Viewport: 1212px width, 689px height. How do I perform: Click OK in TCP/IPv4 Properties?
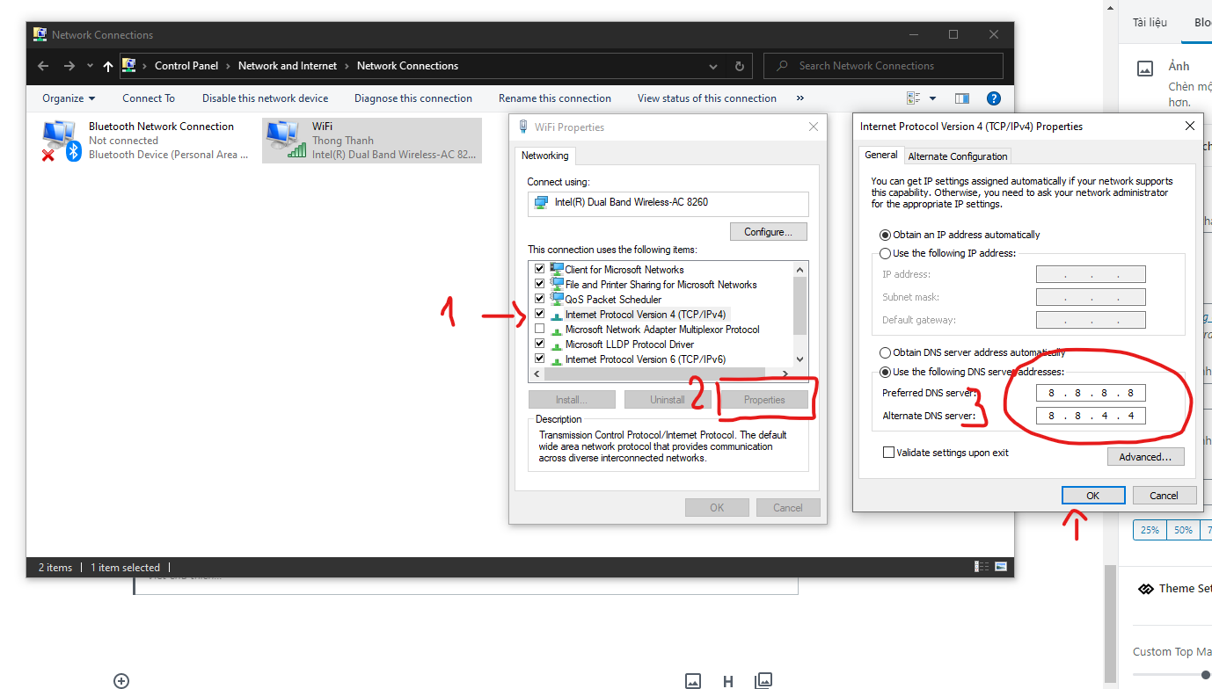[1093, 495]
